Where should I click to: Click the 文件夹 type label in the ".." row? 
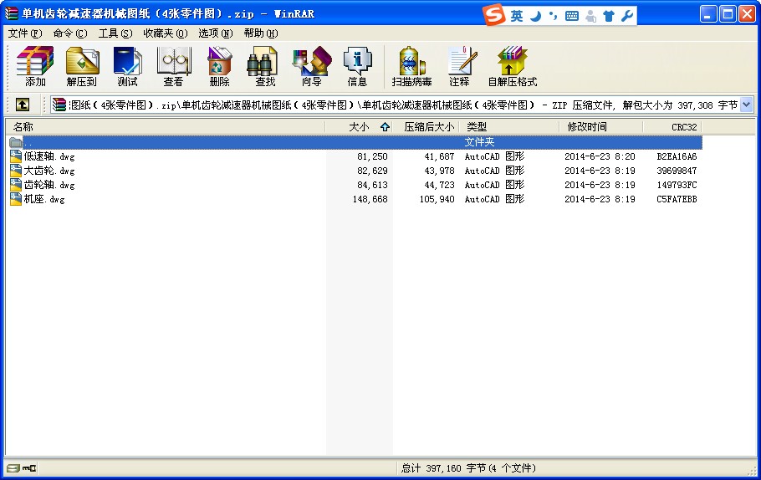coord(479,142)
